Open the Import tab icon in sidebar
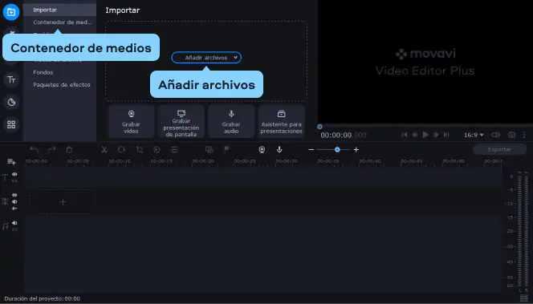The height and width of the screenshot is (304, 533). tap(11, 12)
